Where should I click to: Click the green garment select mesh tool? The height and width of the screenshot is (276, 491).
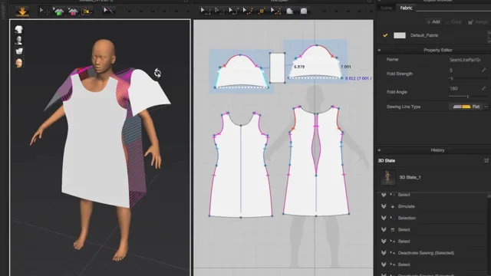click(x=58, y=11)
